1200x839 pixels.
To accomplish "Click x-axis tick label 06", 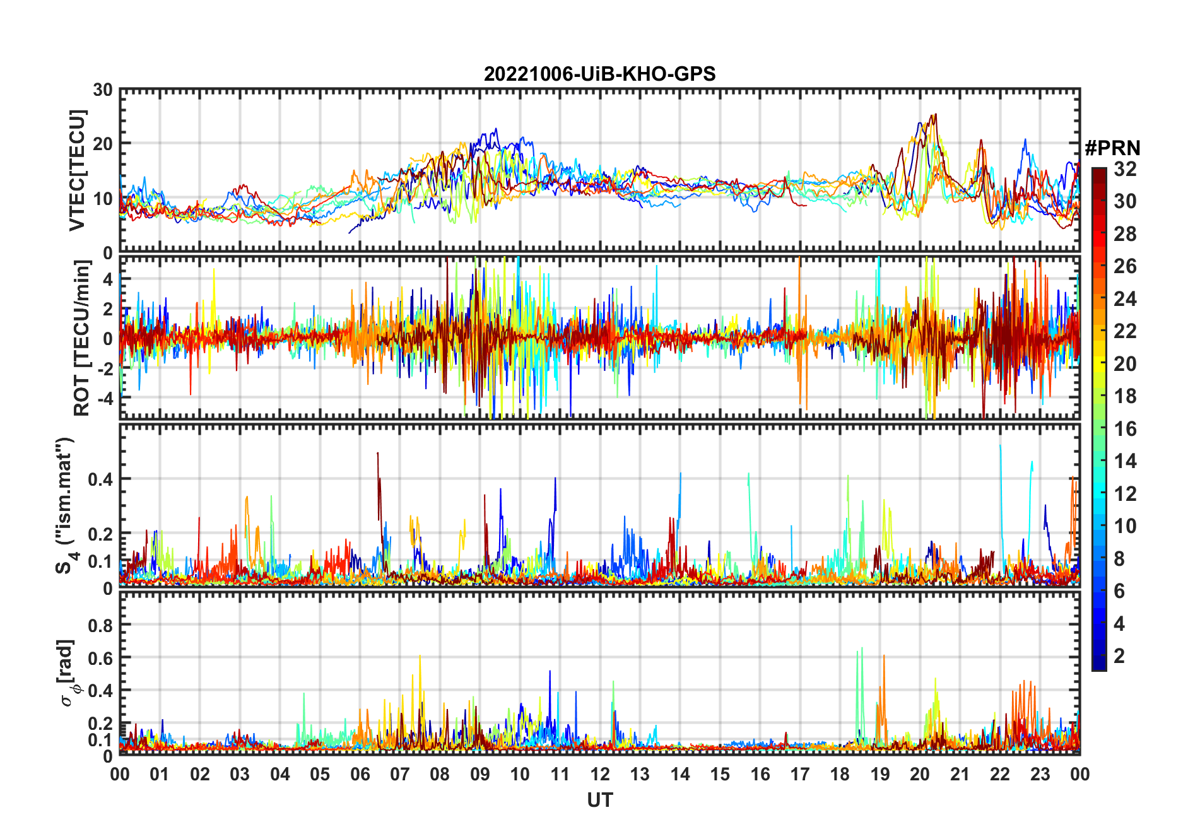I will (x=360, y=774).
